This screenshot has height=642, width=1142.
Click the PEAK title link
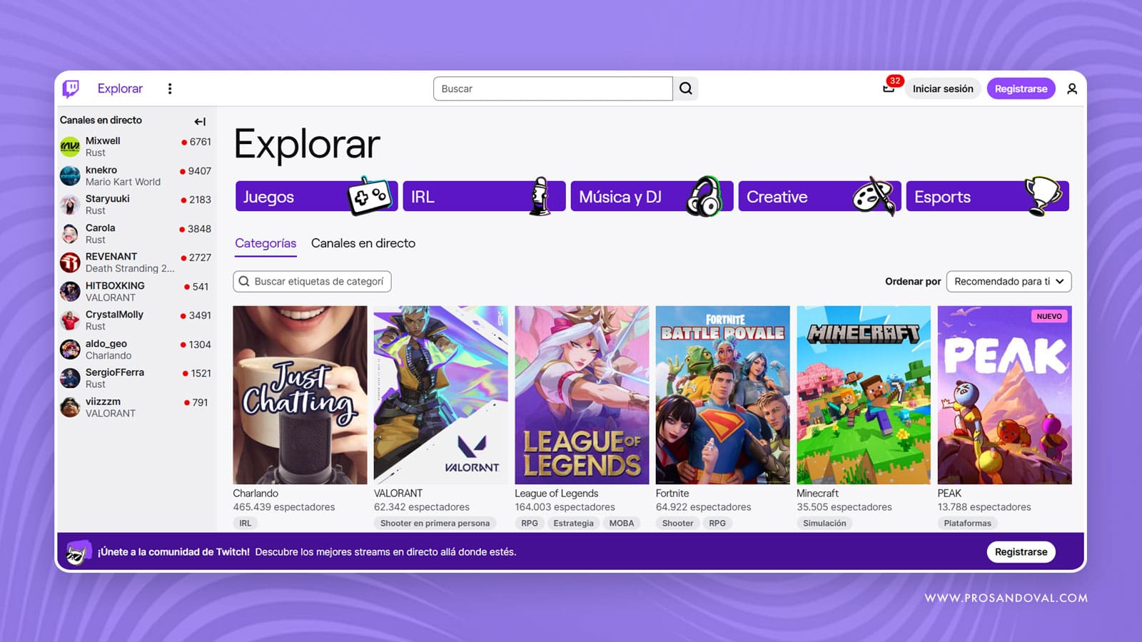[949, 493]
